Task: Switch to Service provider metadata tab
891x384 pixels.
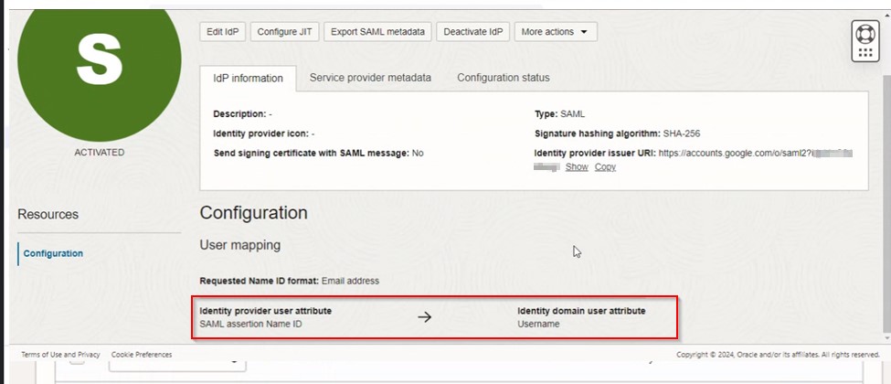Action: (x=370, y=79)
